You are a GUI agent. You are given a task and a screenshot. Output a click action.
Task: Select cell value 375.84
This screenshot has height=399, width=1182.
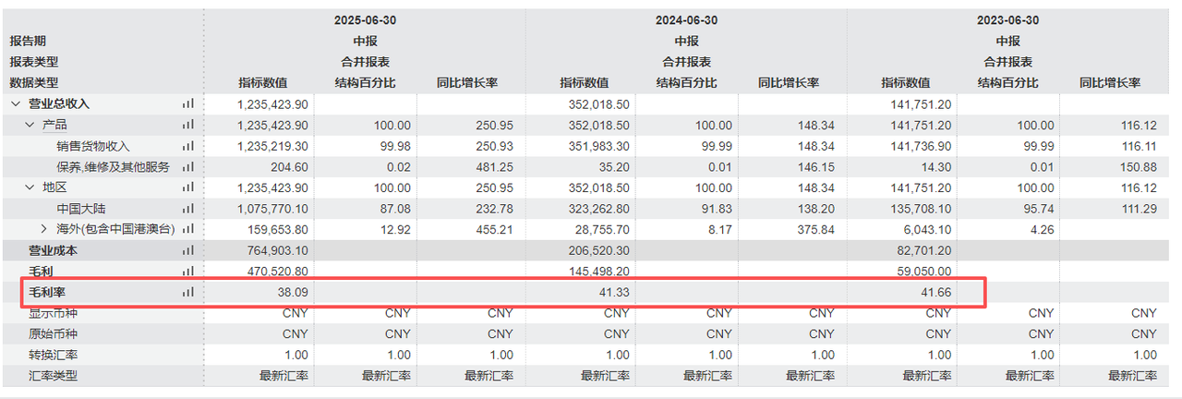815,229
